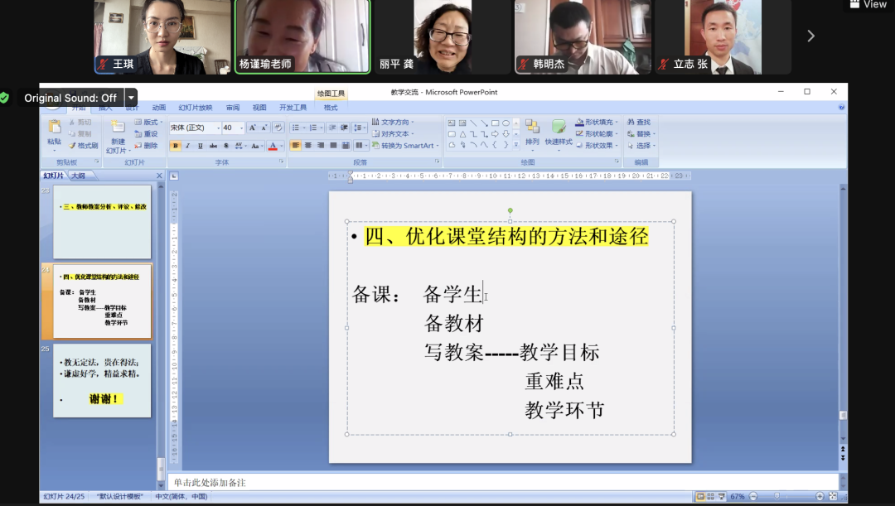Set center text alignment

click(x=307, y=146)
